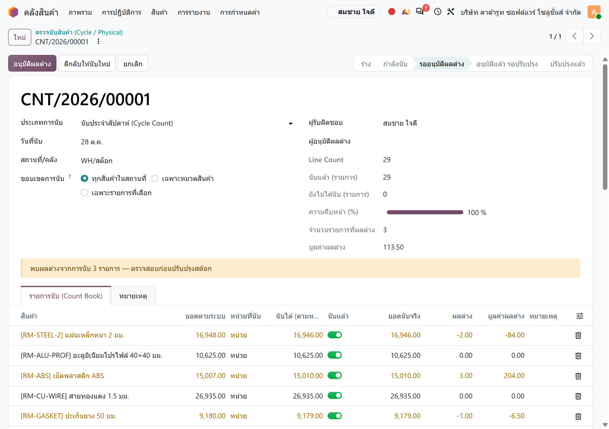Open the record actions kebab menu
609x429 pixels.
tap(98, 42)
